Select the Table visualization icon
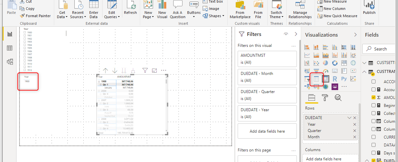This screenshot has height=162, width=398. coord(316,79)
